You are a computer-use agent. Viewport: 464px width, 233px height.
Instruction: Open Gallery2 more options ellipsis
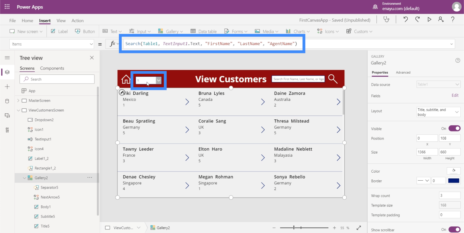pos(90,178)
